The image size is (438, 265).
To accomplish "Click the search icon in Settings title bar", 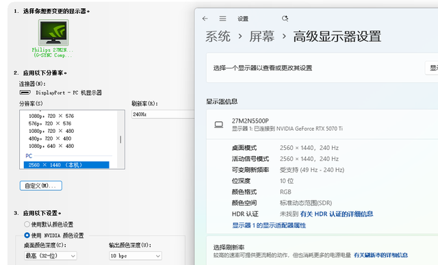I will (285, 18).
